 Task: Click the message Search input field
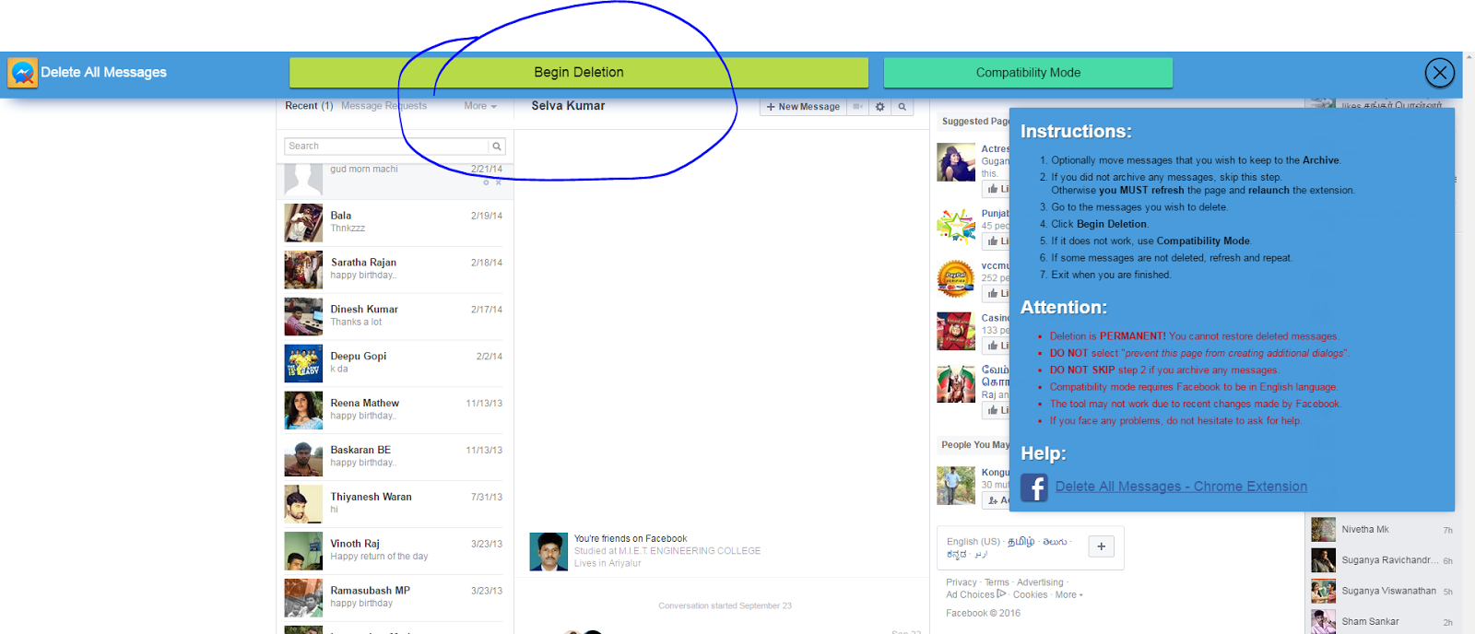pyautogui.click(x=386, y=147)
